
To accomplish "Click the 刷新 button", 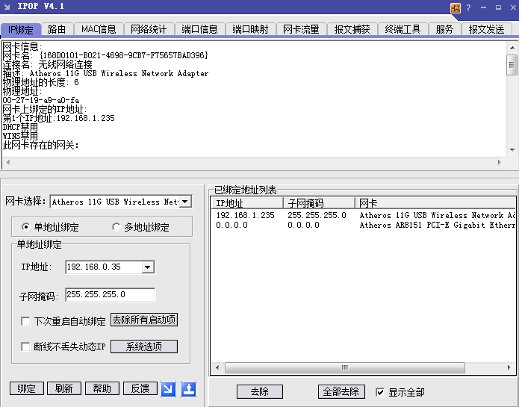I will 64,388.
